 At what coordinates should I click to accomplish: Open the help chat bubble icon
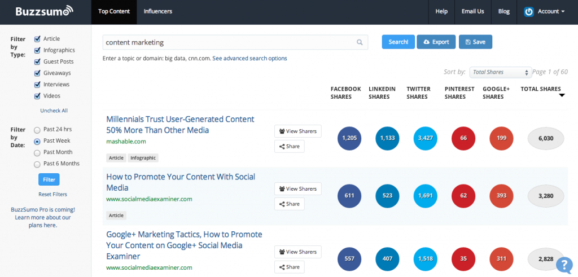pos(564,265)
